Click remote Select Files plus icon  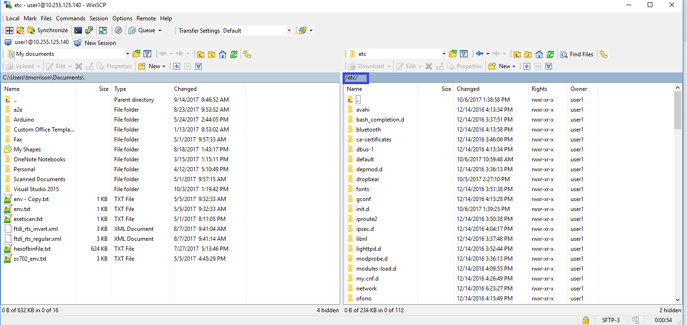tap(527, 66)
